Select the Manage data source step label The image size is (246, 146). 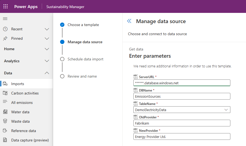(85, 42)
